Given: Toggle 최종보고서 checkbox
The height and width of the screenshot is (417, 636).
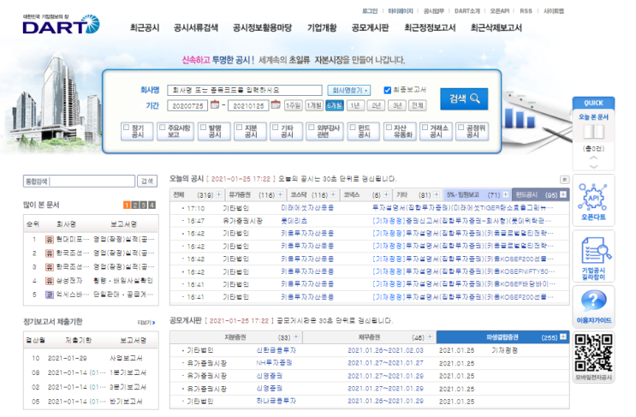Looking at the screenshot, I should click(x=388, y=90).
